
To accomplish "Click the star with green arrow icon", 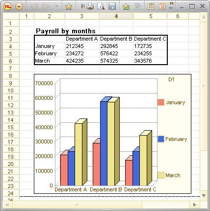I will point(126,6).
